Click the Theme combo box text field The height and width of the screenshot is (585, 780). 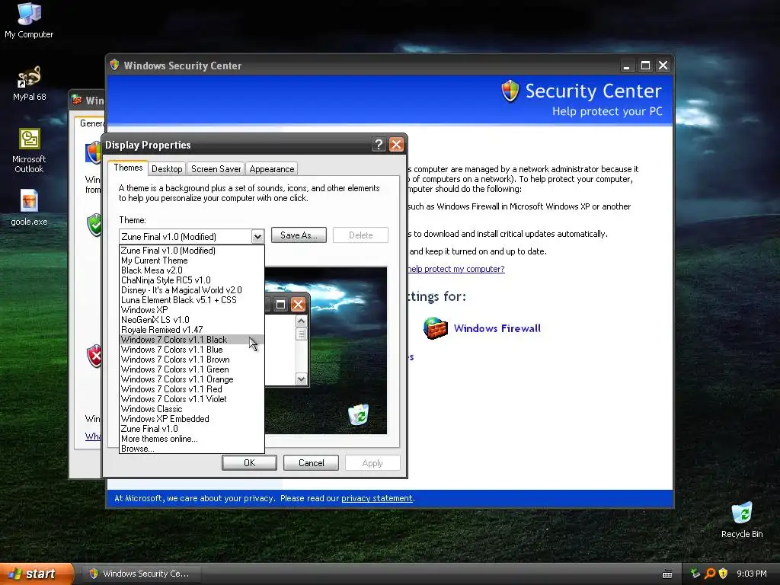point(185,237)
